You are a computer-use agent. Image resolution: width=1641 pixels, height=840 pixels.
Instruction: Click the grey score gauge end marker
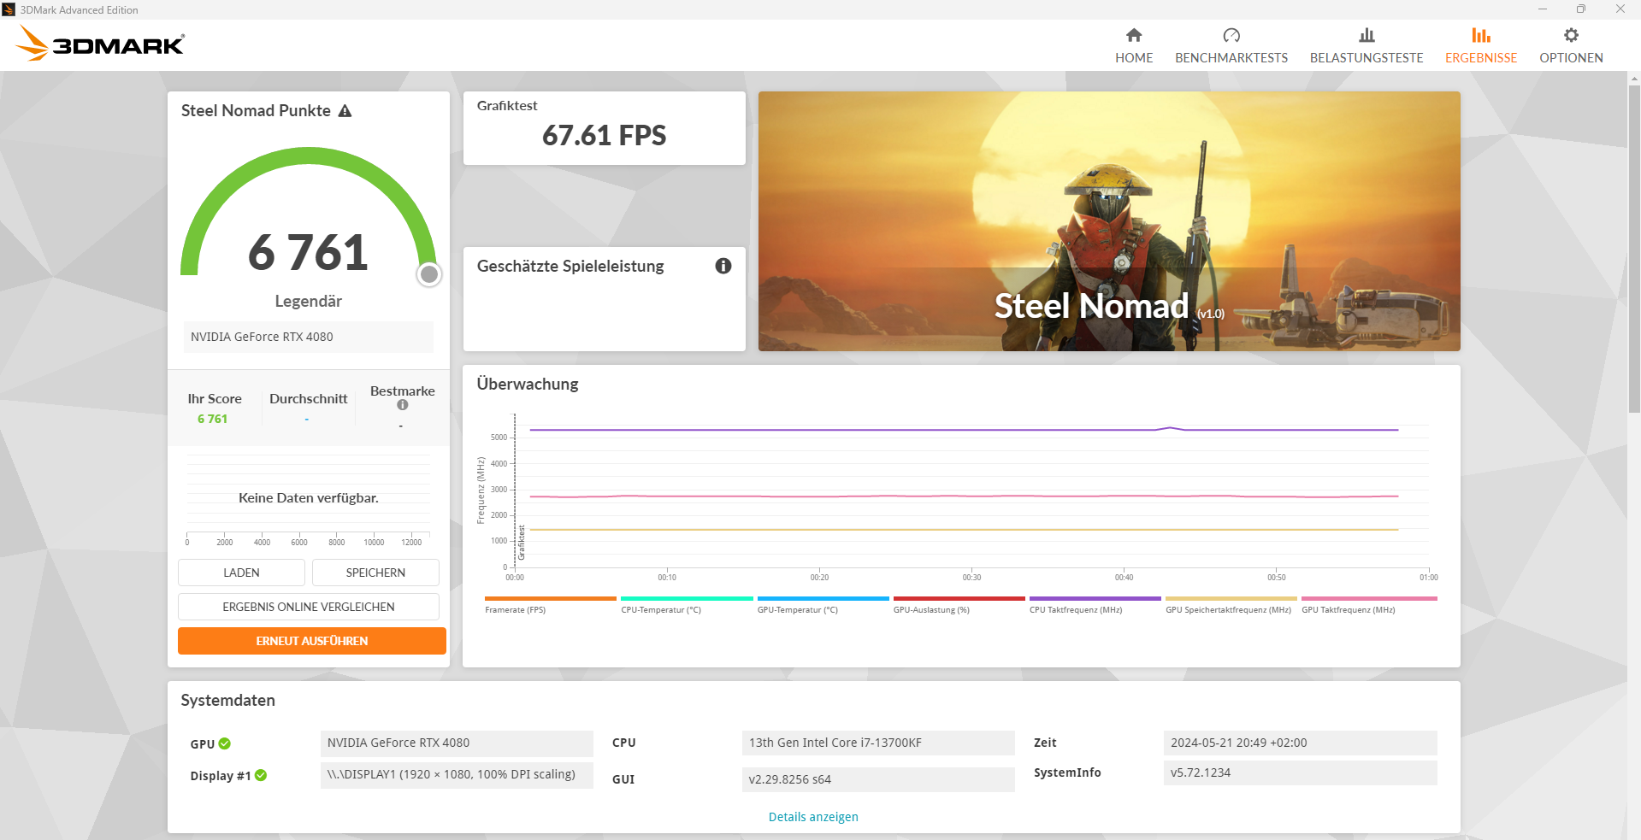(429, 274)
